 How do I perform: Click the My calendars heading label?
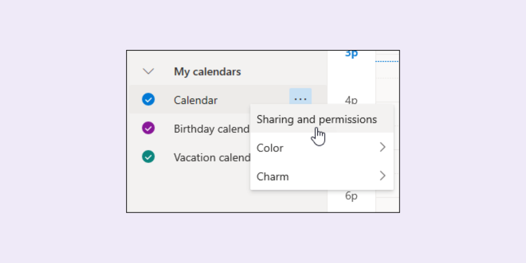pos(207,71)
